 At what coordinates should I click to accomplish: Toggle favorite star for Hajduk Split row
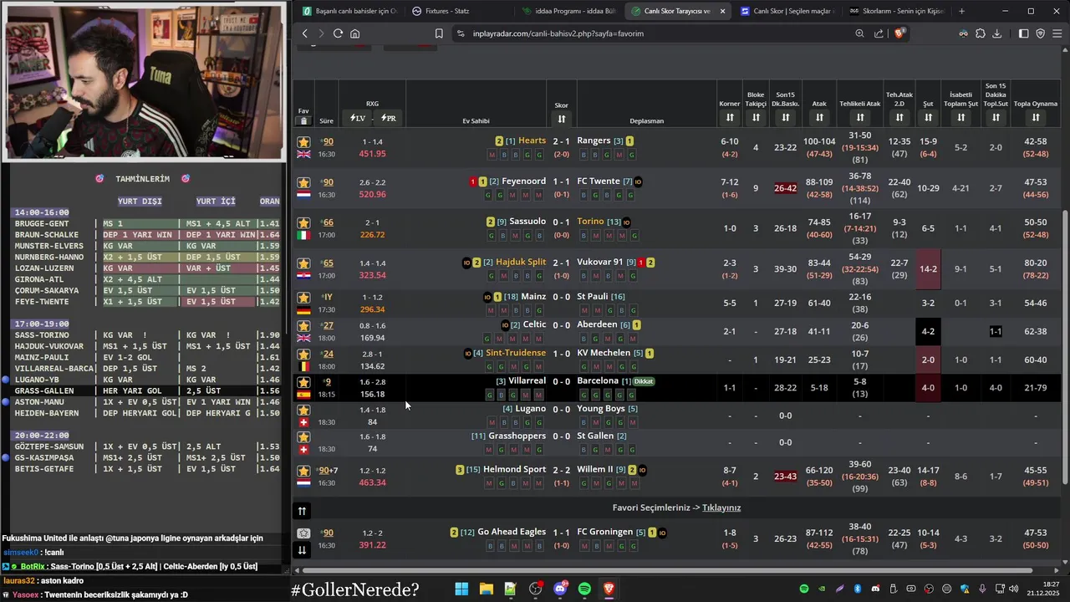click(x=303, y=263)
